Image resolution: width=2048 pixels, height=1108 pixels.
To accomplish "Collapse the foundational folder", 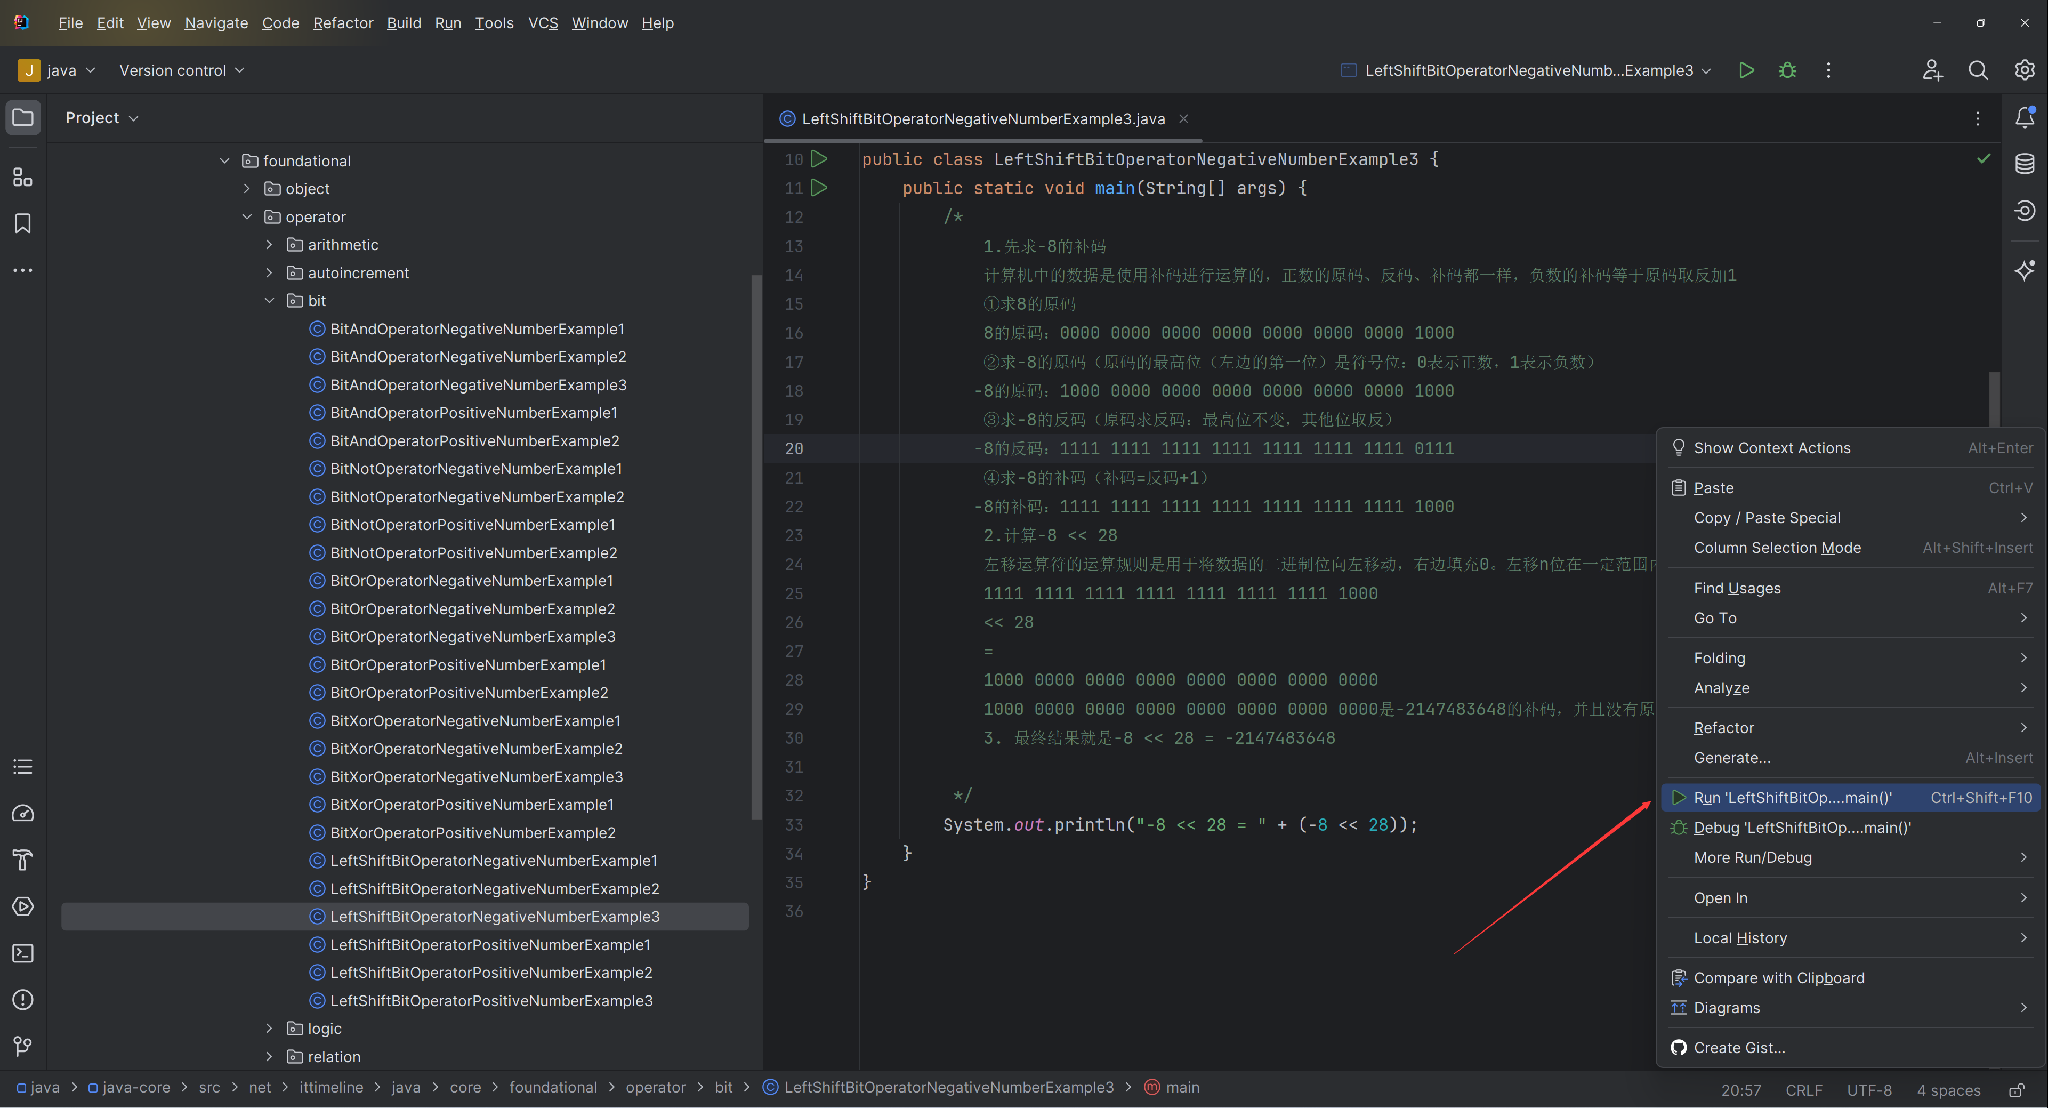I will 225,160.
